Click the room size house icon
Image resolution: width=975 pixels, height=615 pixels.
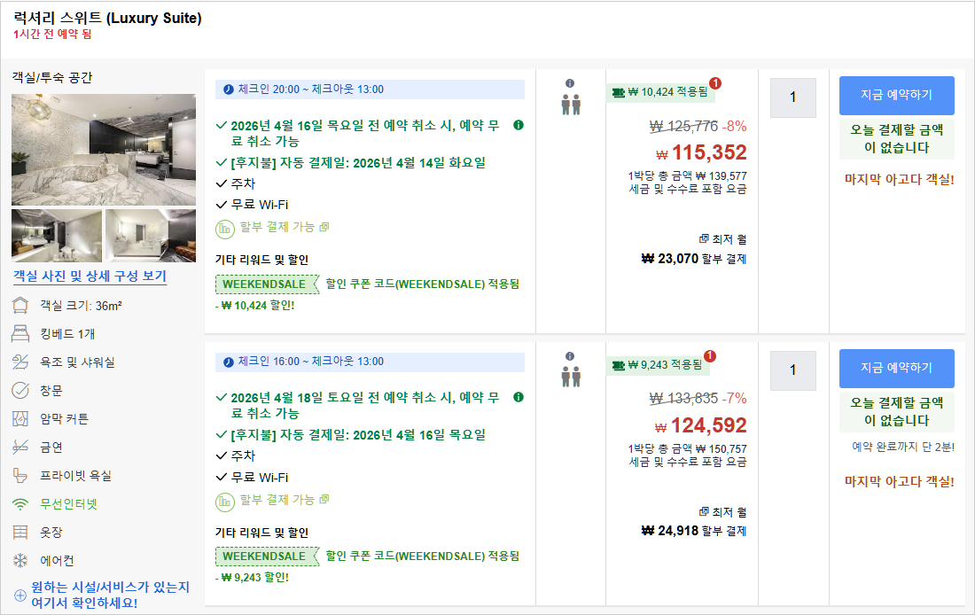pyautogui.click(x=20, y=306)
